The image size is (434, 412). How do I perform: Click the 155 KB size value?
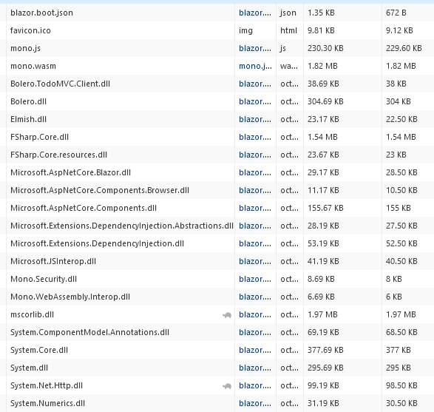(x=399, y=208)
